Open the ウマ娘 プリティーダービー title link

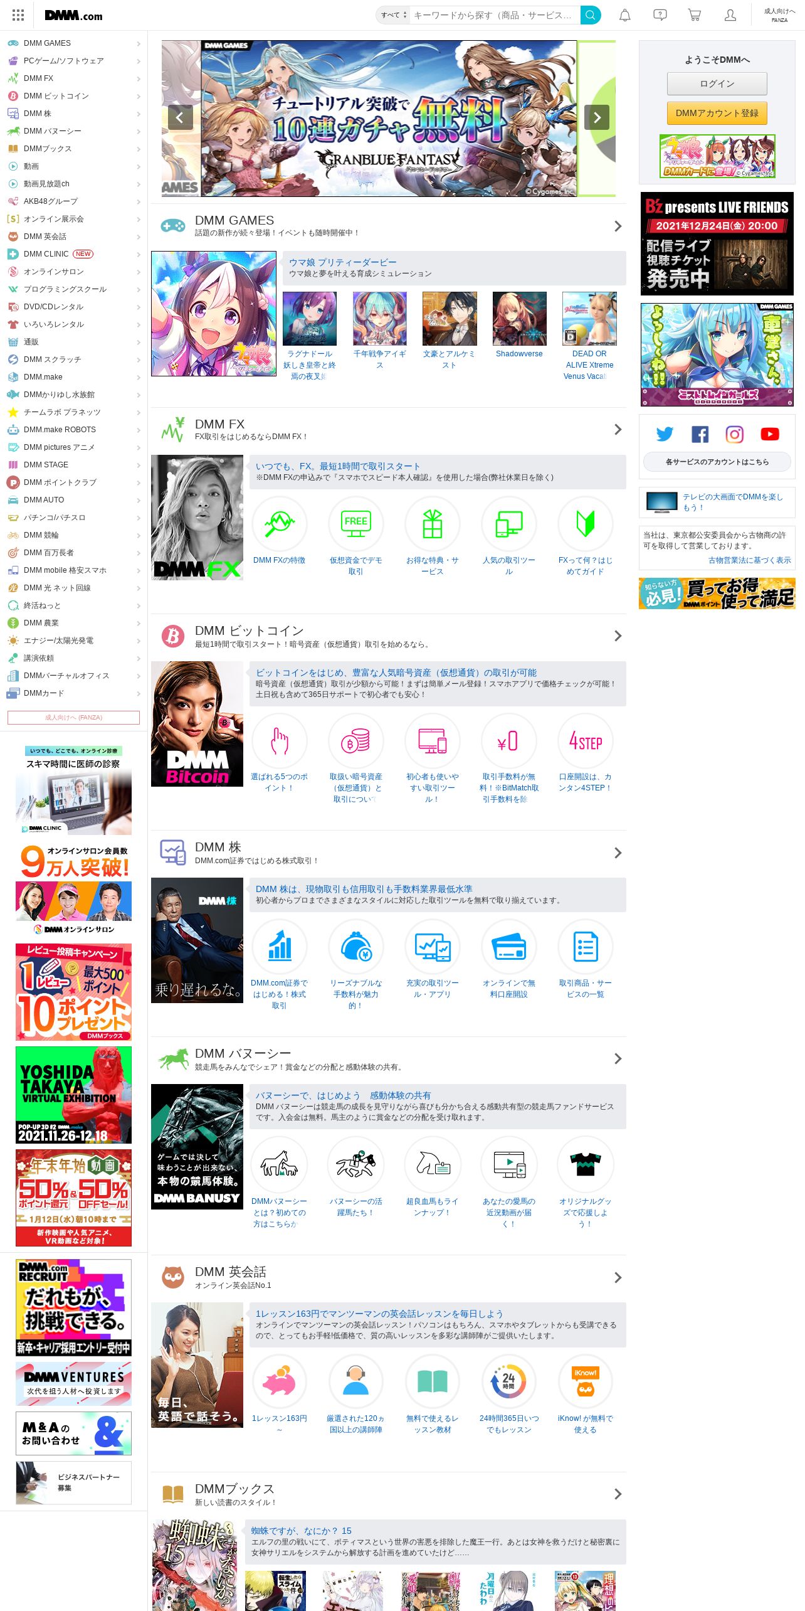[343, 262]
